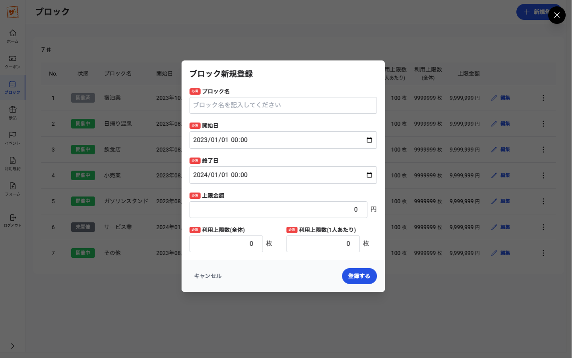Open the calendar picker for 終了日
This screenshot has height=358, width=572.
click(369, 175)
